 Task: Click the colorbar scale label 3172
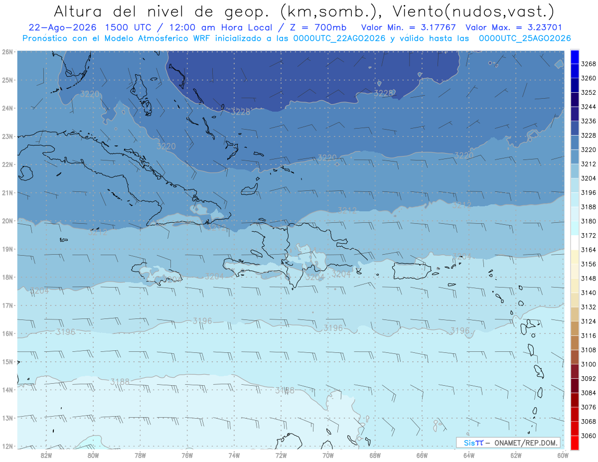click(589, 235)
